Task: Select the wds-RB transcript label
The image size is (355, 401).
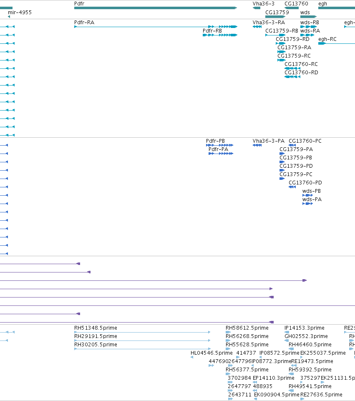Action: tap(310, 22)
